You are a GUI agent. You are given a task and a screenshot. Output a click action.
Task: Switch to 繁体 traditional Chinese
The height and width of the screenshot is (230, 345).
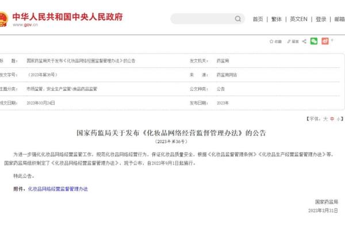[277, 19]
